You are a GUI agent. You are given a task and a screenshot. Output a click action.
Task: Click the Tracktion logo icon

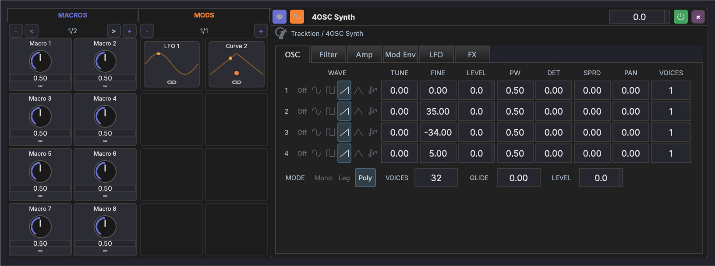pos(281,33)
